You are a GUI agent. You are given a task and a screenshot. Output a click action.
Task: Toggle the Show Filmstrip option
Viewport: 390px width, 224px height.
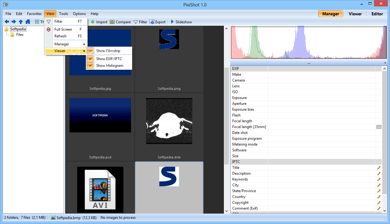pos(109,51)
